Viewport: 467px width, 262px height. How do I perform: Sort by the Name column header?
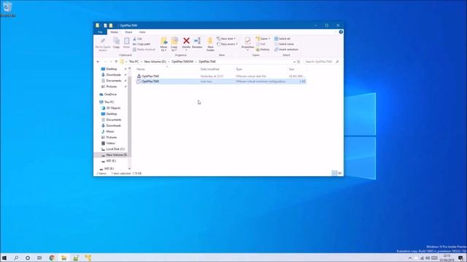coord(167,69)
